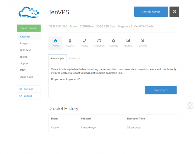Image resolution: width=195 pixels, height=154 pixels.
Task: Select the Resize icon
Action: (x=84, y=41)
